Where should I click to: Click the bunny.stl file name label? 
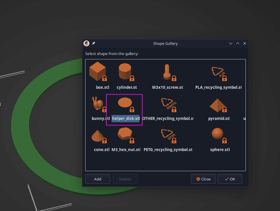(x=101, y=118)
